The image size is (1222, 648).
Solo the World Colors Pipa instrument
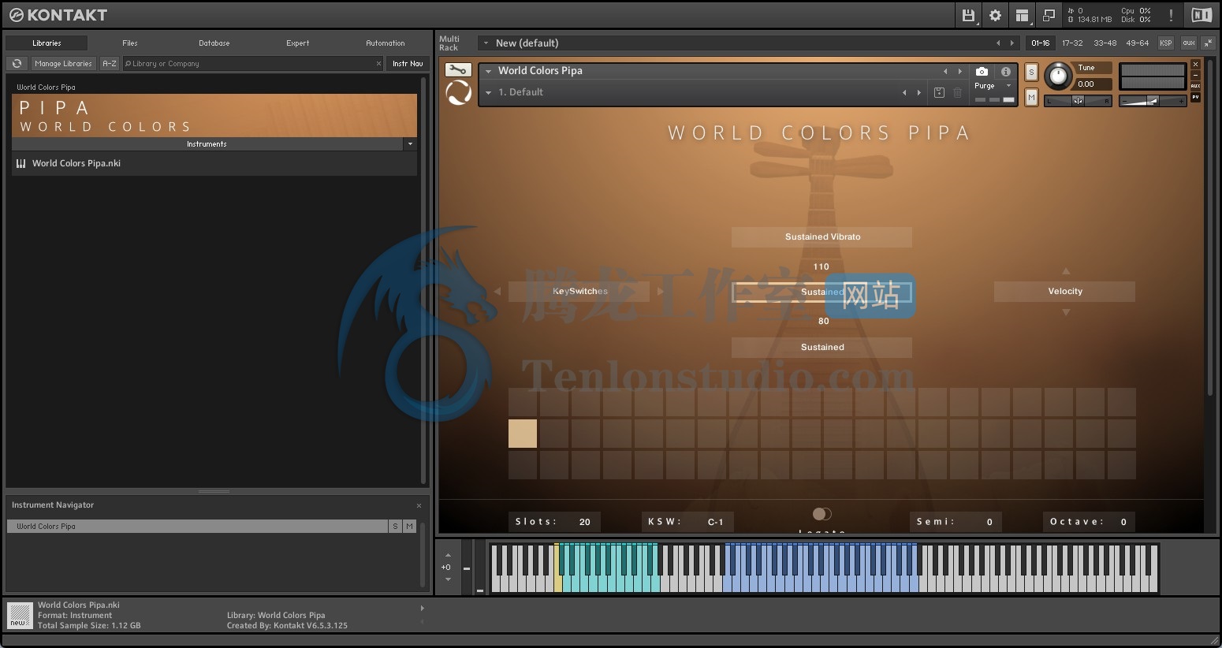[x=1031, y=73]
